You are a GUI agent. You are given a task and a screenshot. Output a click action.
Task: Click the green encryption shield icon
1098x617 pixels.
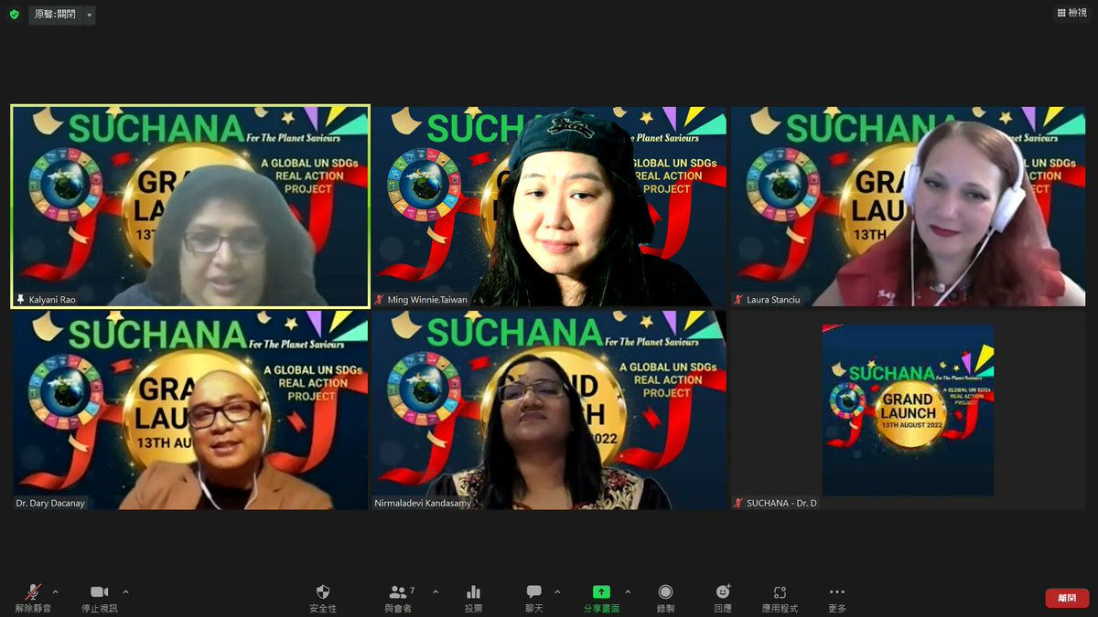click(14, 15)
